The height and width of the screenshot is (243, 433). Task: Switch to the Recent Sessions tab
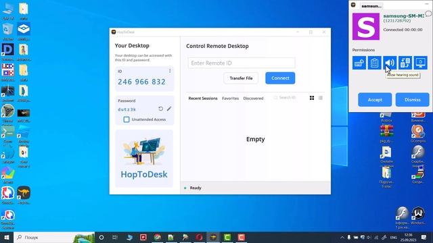[203, 99]
